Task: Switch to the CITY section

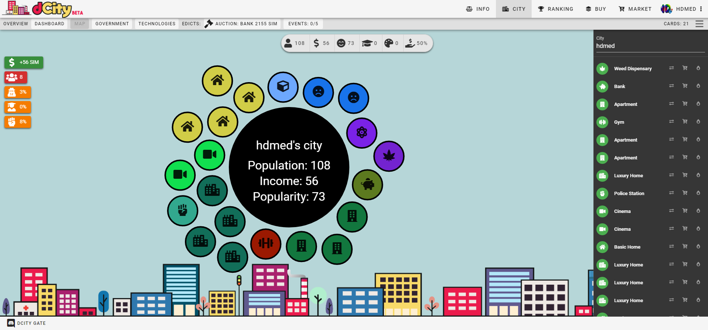Action: click(514, 9)
